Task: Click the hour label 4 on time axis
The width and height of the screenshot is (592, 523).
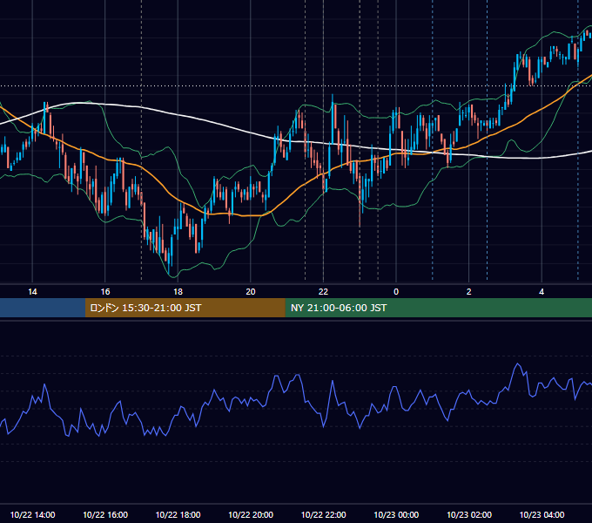Action: click(542, 292)
